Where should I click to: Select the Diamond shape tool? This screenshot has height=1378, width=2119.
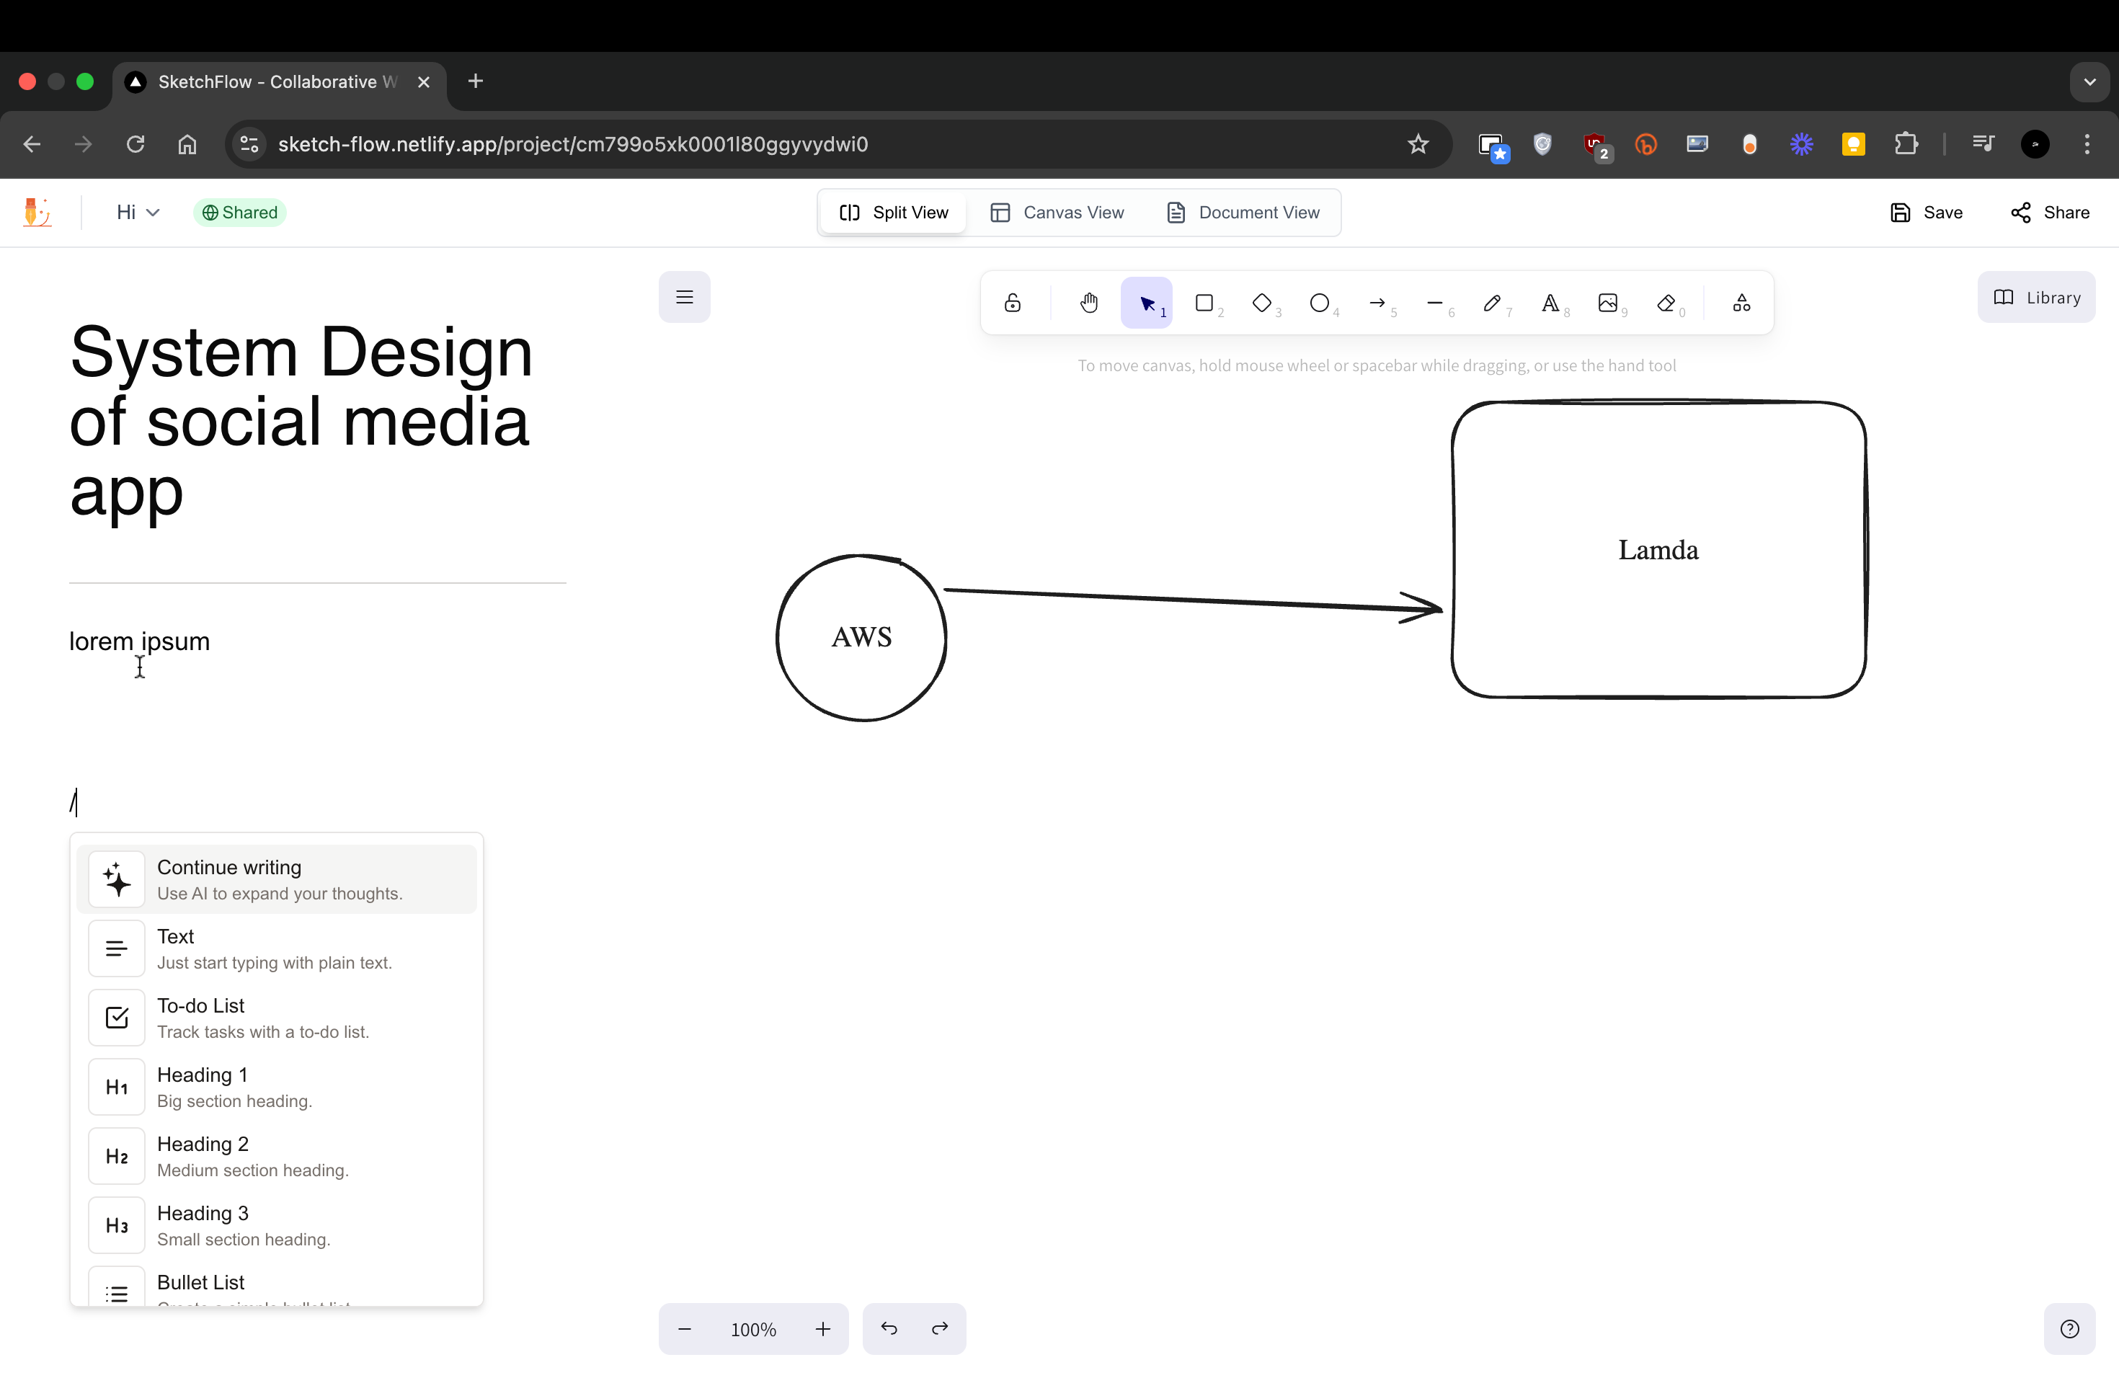pos(1263,303)
